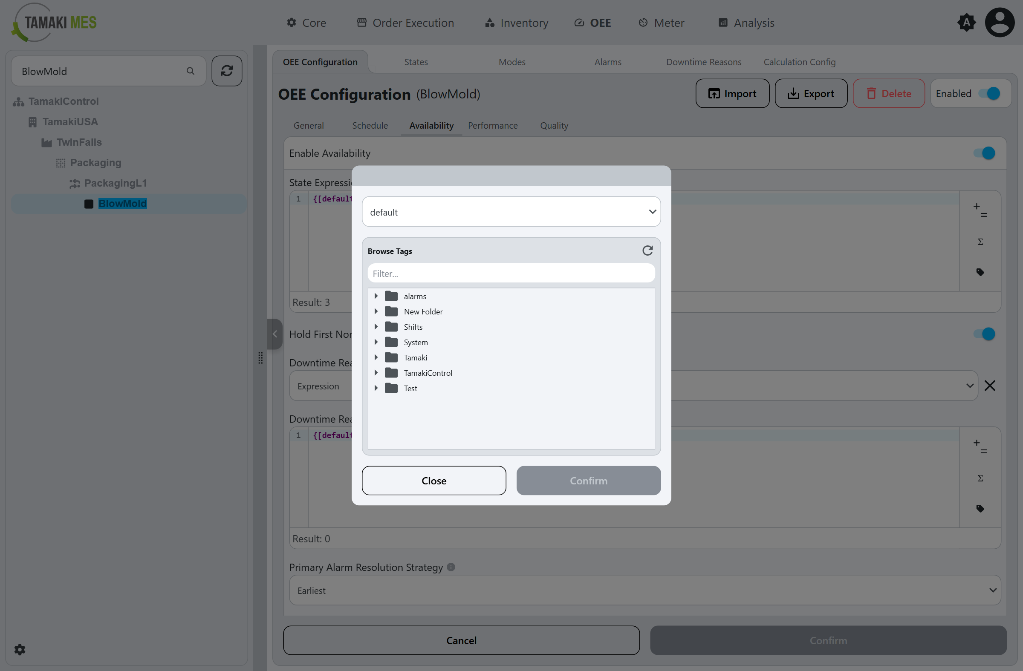The width and height of the screenshot is (1023, 671).
Task: Switch to the Quality sub-tab
Action: (554, 125)
